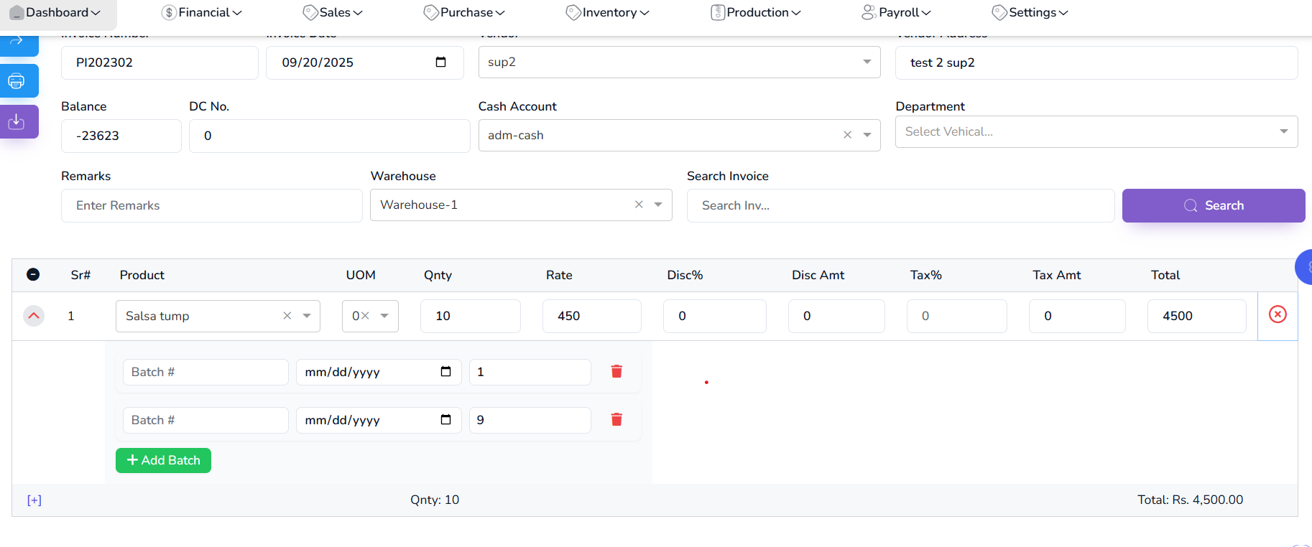Delete the first batch row with trash icon
This screenshot has height=547, width=1312.
pos(616,371)
